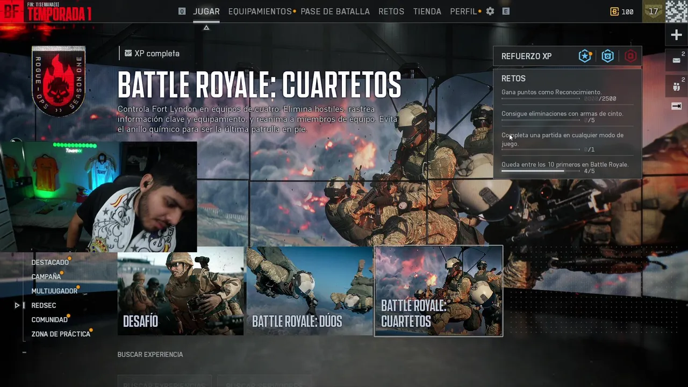The height and width of the screenshot is (387, 688).
Task: Open the squad members icon with badge 2
Action: tap(676, 86)
